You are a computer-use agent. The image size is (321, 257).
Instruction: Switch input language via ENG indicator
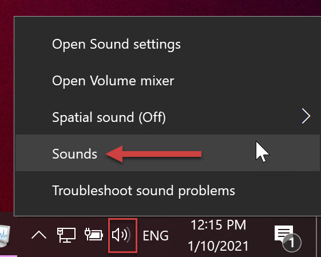[156, 235]
